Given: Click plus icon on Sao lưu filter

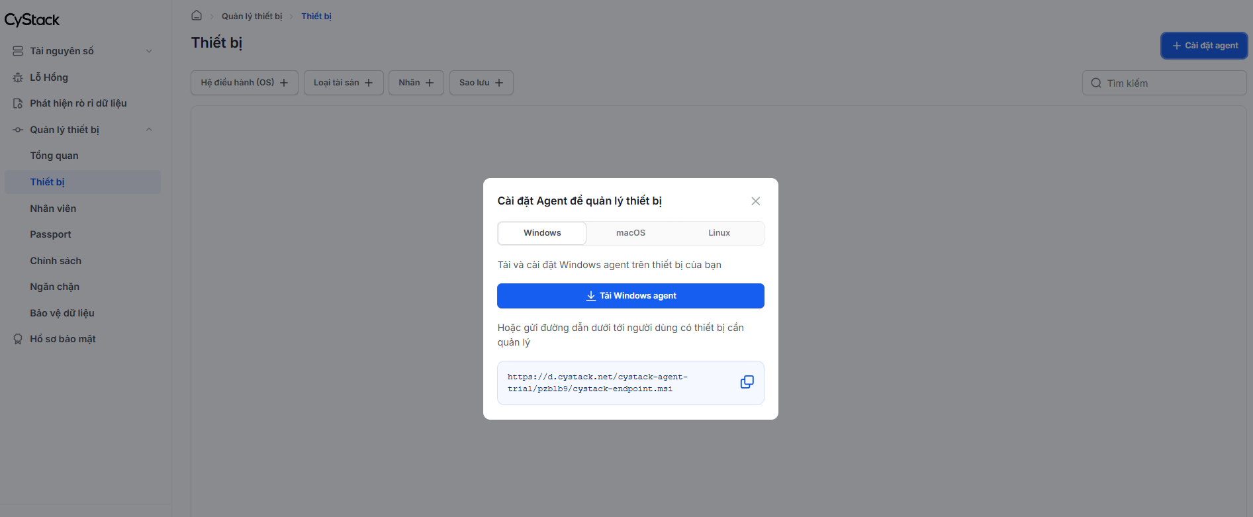Looking at the screenshot, I should [x=499, y=83].
